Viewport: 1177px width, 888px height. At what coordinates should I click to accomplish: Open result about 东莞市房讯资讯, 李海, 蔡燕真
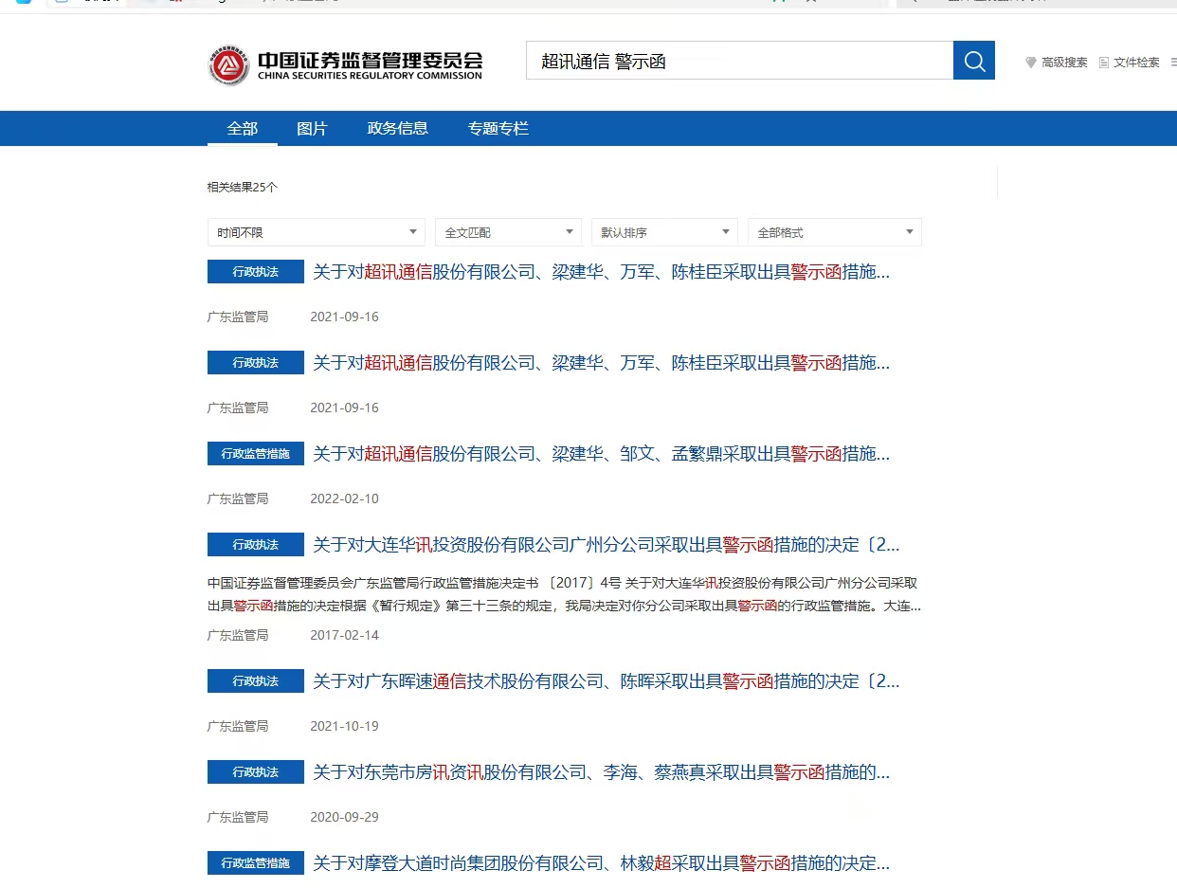602,772
